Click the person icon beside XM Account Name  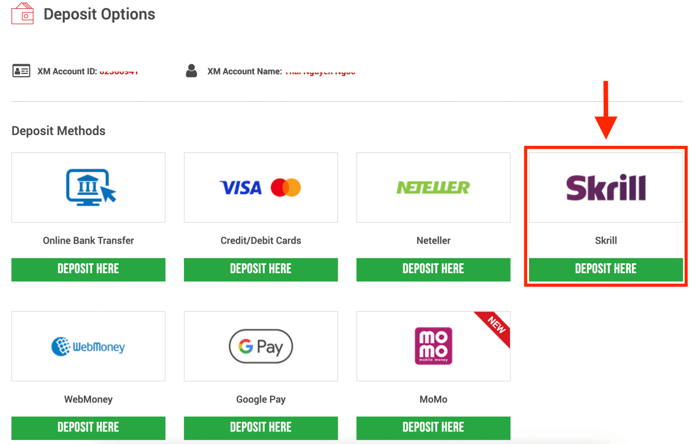(x=192, y=70)
